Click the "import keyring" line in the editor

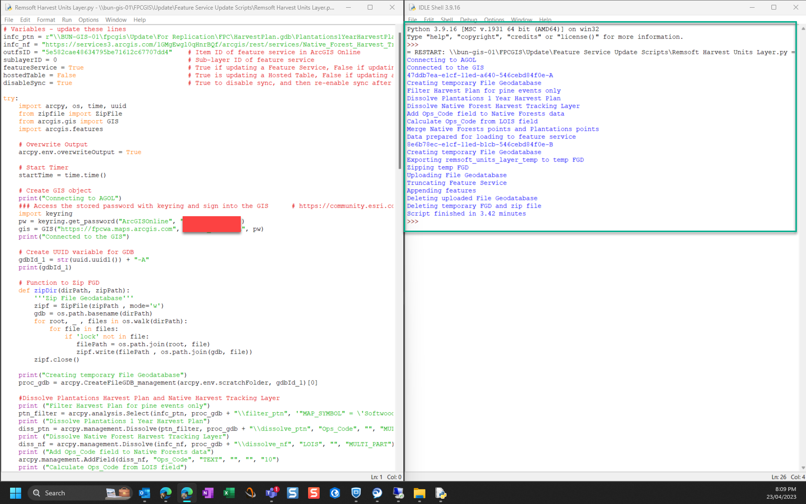(46, 214)
